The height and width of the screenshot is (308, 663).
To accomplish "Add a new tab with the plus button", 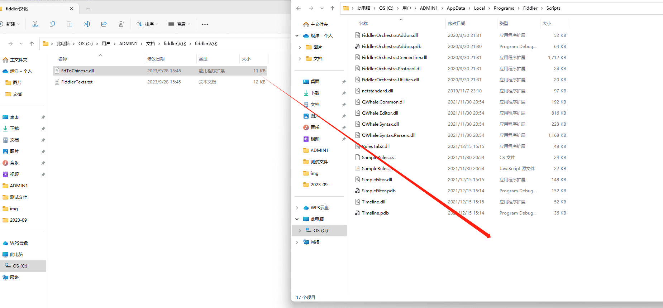I will pyautogui.click(x=88, y=9).
